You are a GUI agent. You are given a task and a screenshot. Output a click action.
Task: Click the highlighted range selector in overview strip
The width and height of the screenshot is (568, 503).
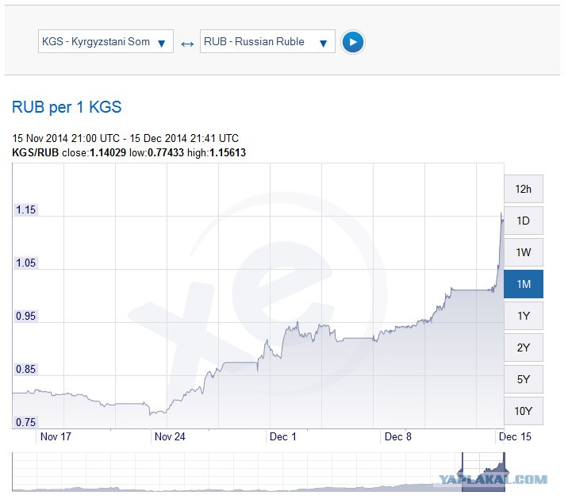pyautogui.click(x=483, y=472)
